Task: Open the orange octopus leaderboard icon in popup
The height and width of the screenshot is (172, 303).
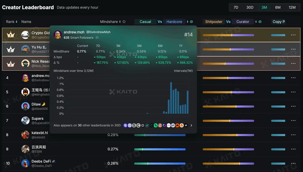Action: point(182,125)
